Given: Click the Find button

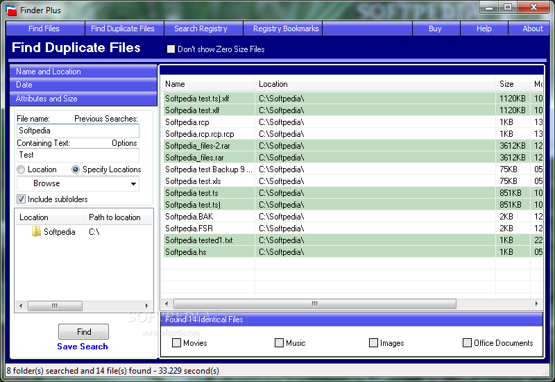Looking at the screenshot, I should pos(83,332).
